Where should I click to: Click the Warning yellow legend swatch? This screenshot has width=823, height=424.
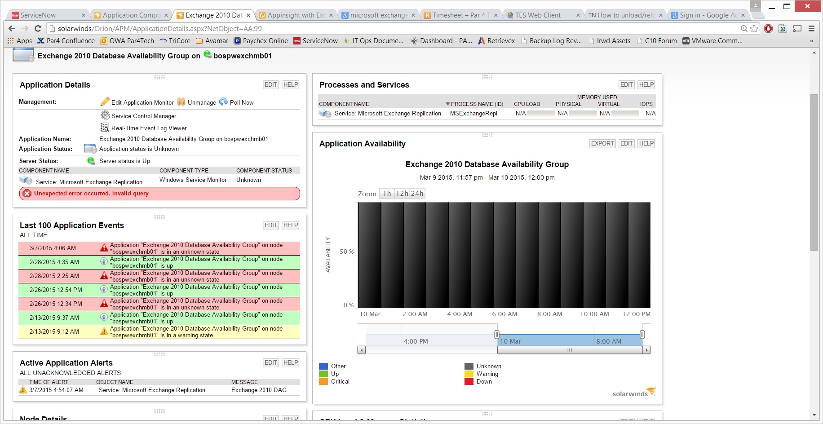click(x=469, y=374)
